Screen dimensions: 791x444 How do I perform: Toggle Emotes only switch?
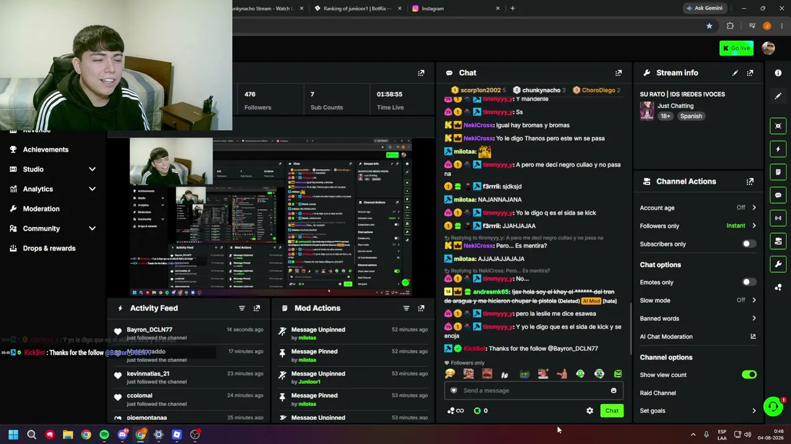[x=748, y=282]
